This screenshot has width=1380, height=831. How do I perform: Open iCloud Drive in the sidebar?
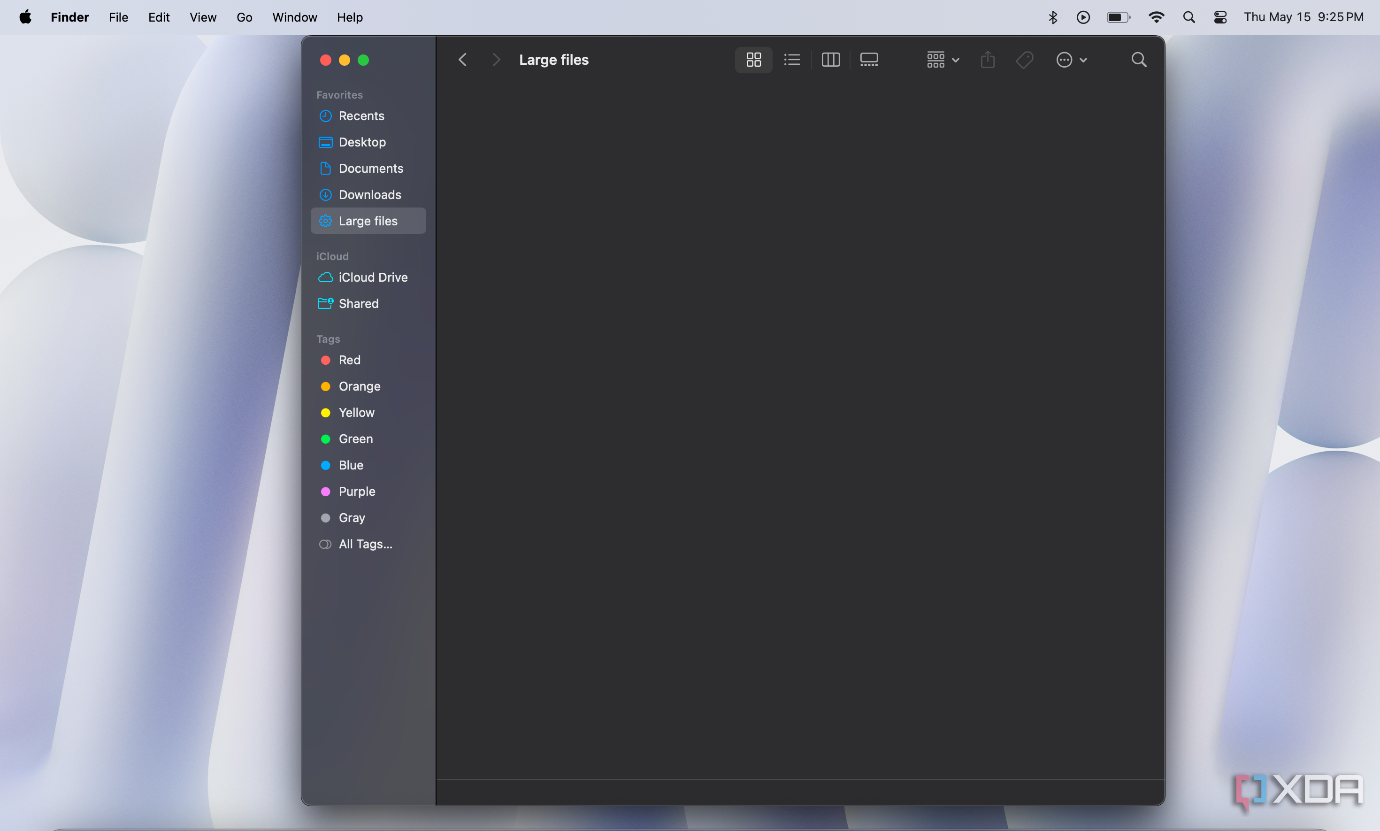pyautogui.click(x=368, y=277)
